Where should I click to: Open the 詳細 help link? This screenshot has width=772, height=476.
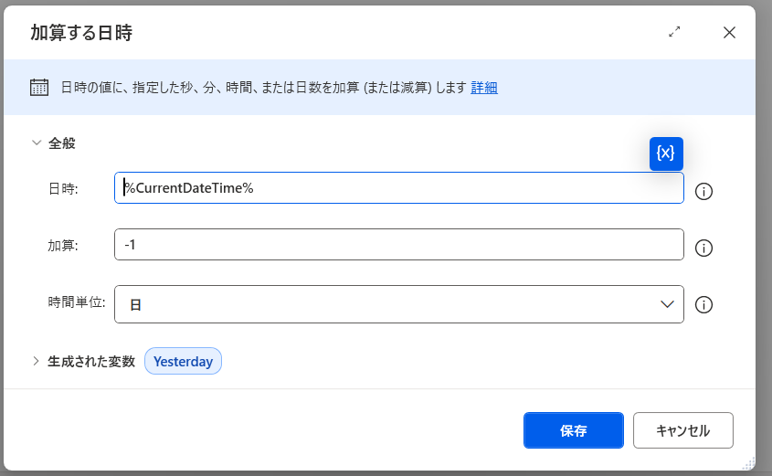(x=484, y=88)
